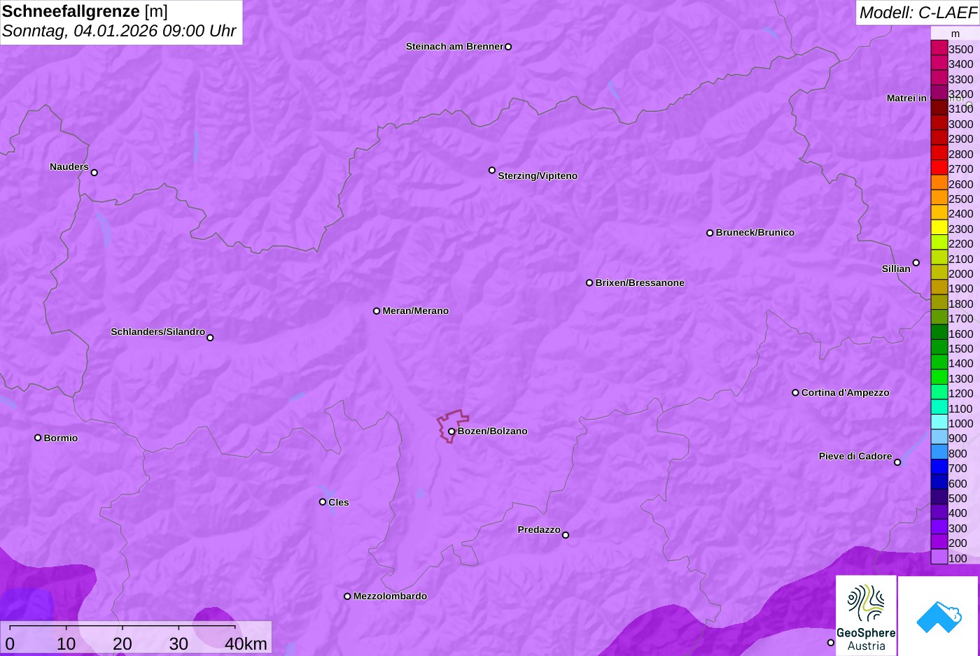
Task: Click the Cles marker dot
Action: click(x=323, y=502)
